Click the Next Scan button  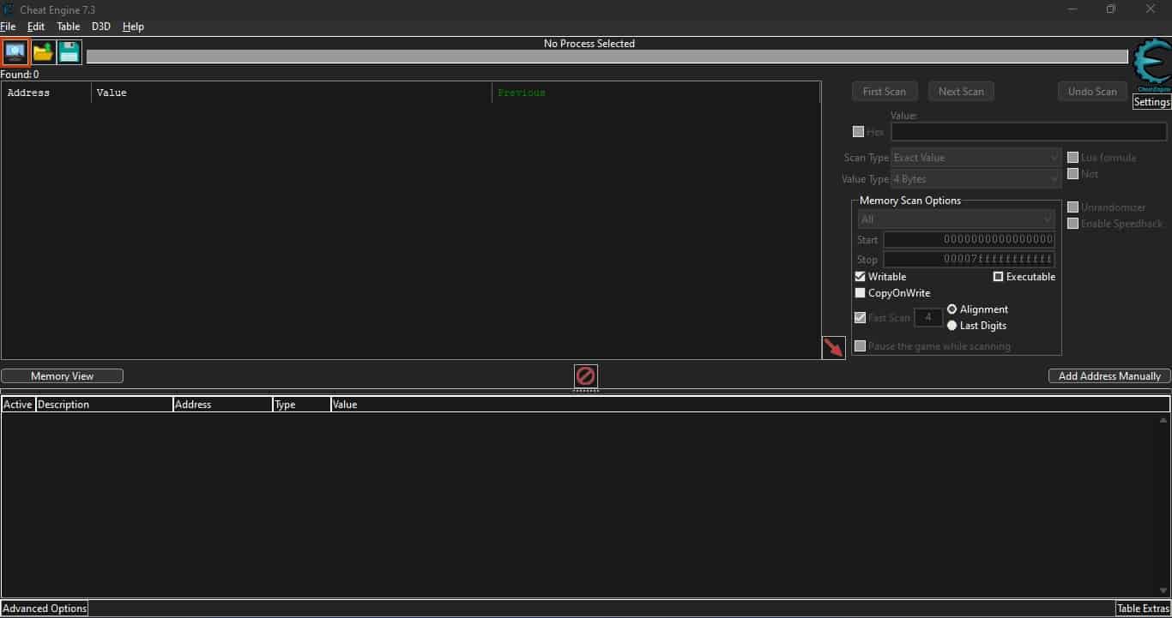click(x=961, y=92)
